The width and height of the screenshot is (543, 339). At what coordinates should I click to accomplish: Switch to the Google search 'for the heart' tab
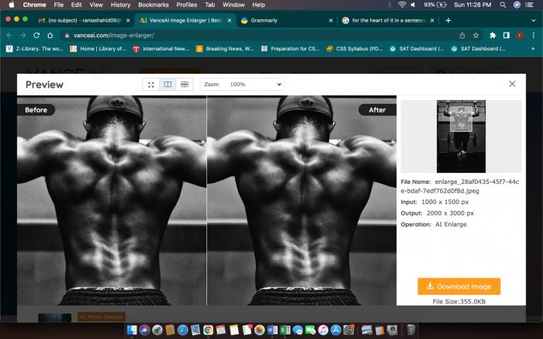[x=386, y=20]
